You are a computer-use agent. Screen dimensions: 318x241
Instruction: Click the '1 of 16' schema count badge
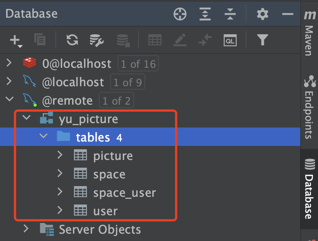[138, 64]
